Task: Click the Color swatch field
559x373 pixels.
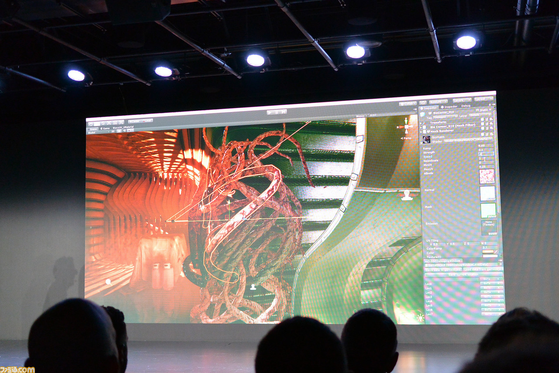Action: click(488, 251)
